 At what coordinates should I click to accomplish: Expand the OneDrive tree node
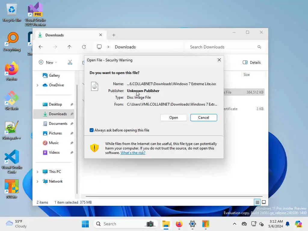pyautogui.click(x=38, y=85)
